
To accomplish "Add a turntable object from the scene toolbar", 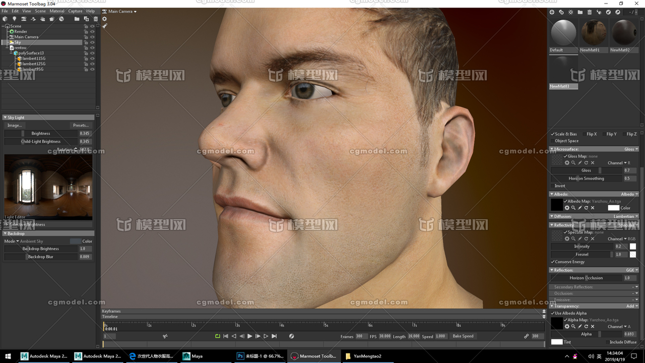I will click(61, 19).
